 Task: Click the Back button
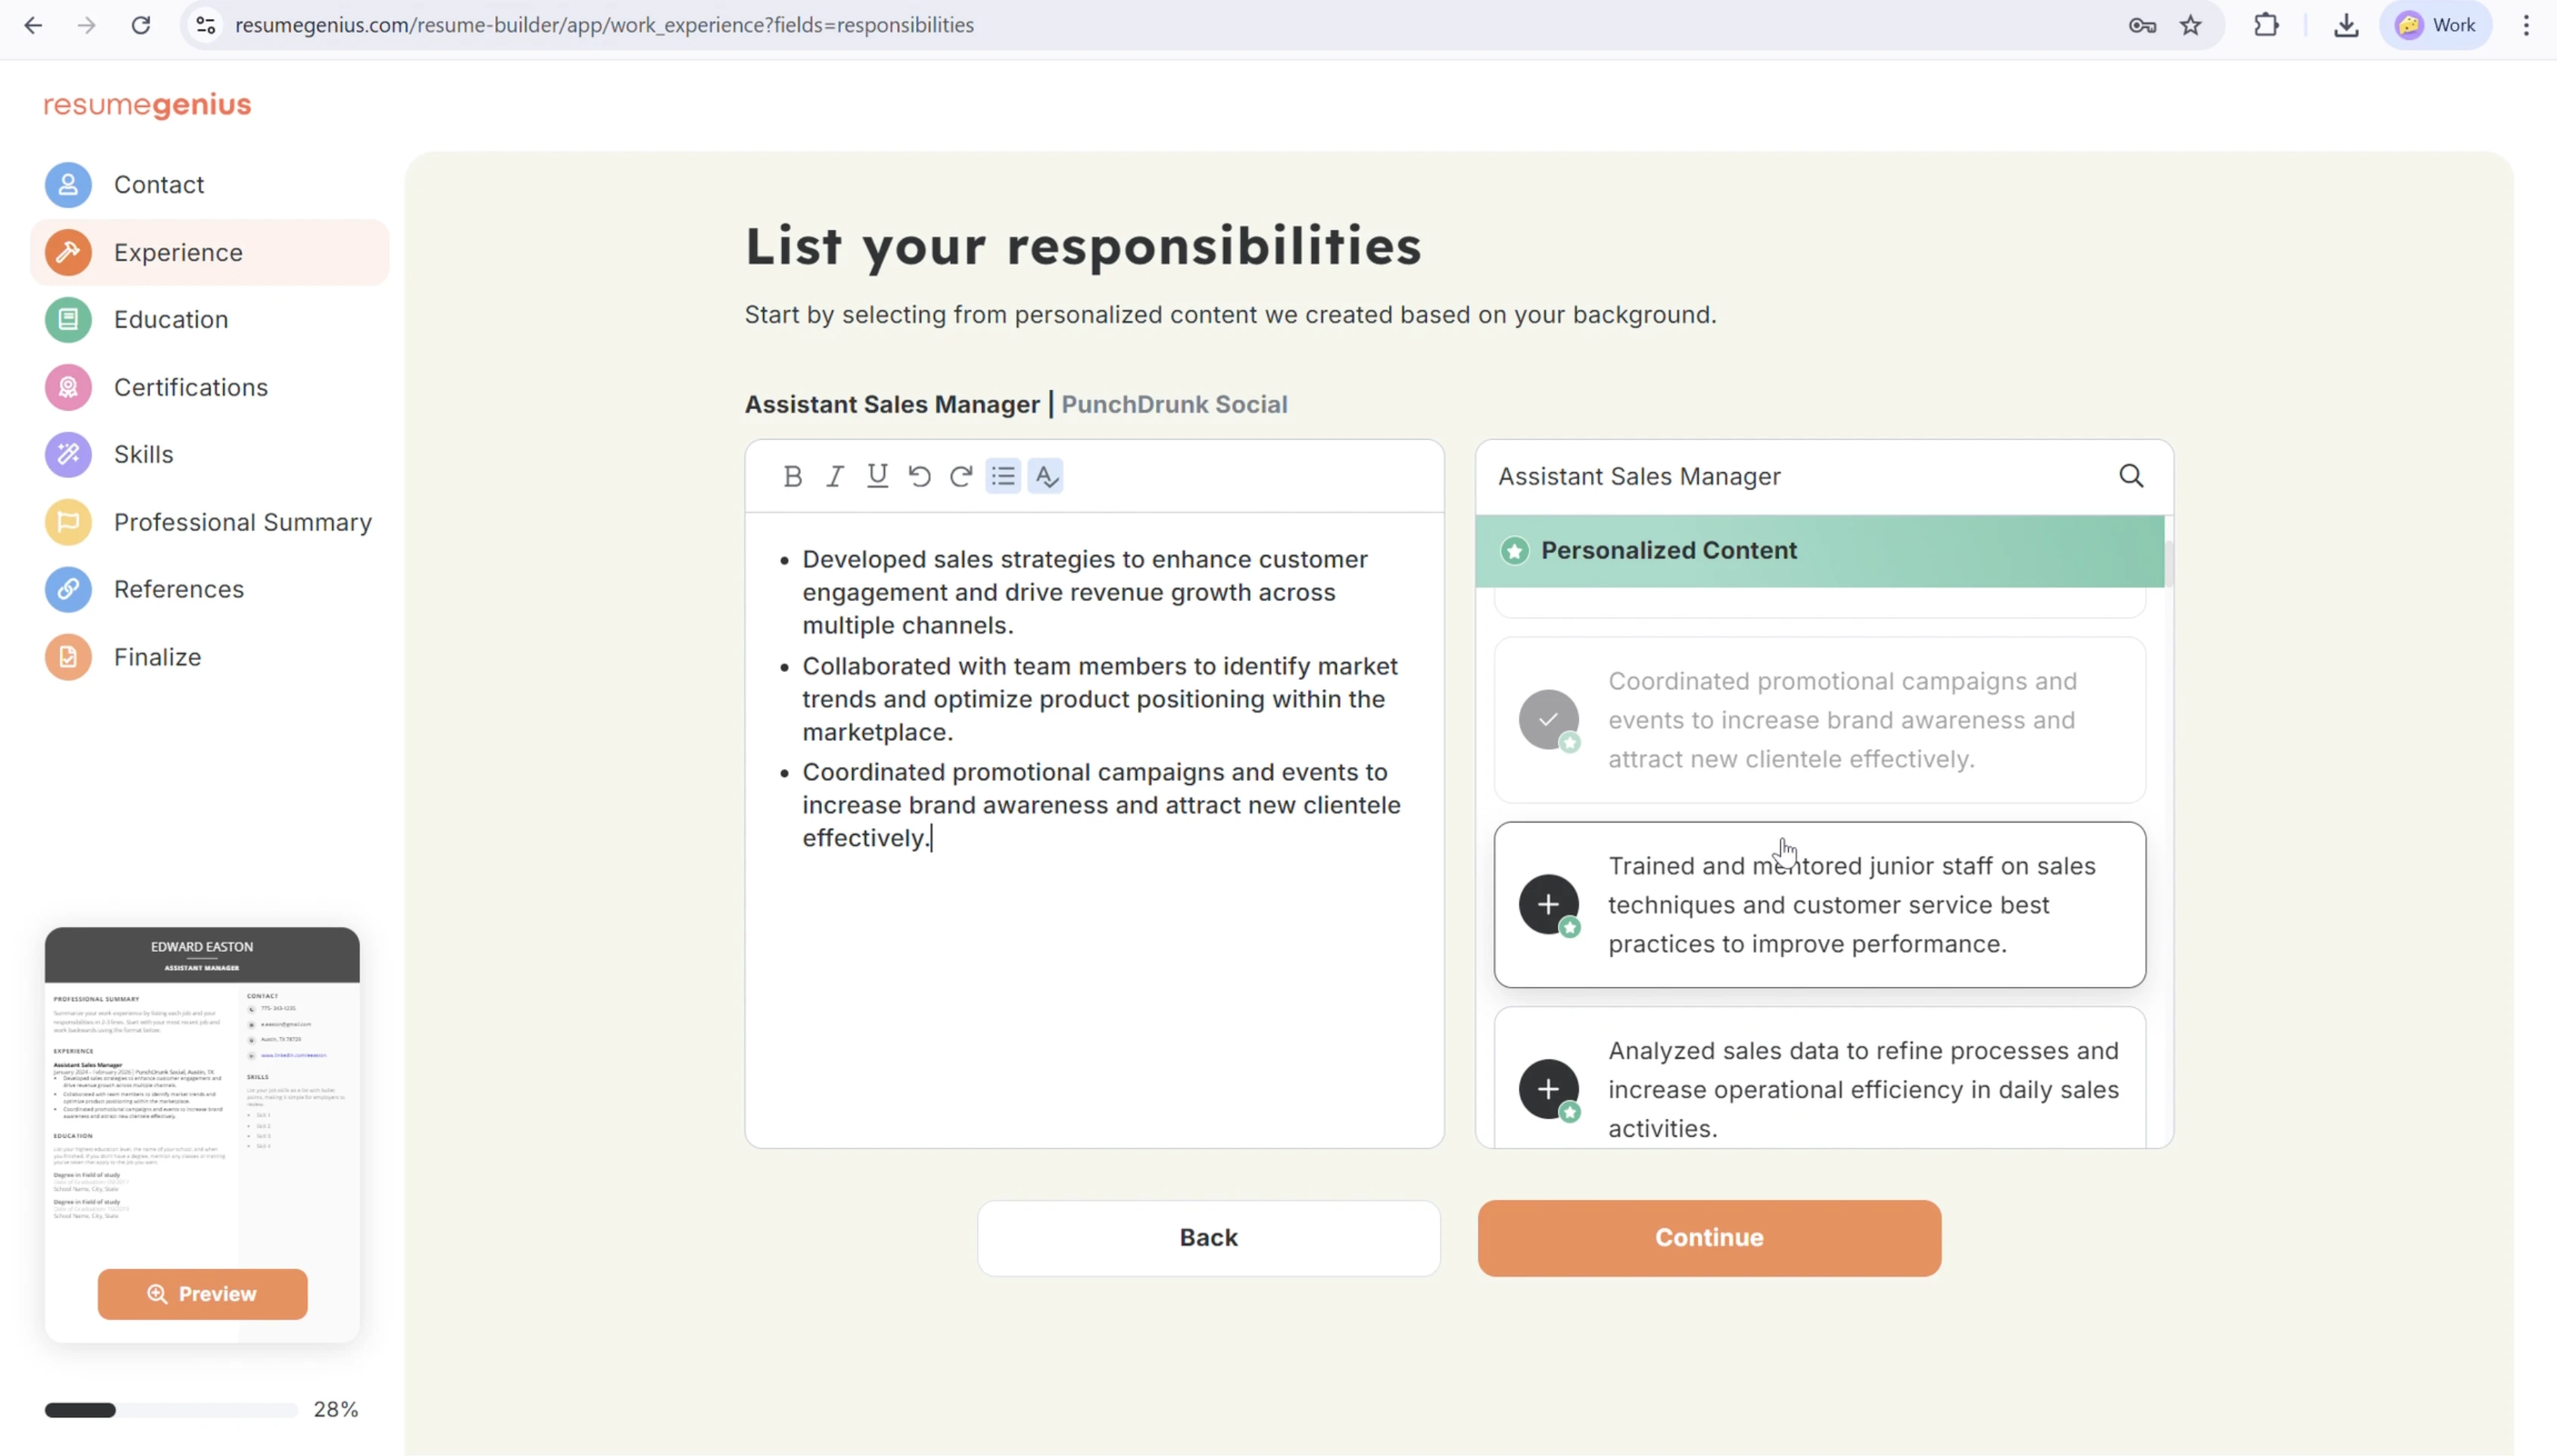1208,1237
